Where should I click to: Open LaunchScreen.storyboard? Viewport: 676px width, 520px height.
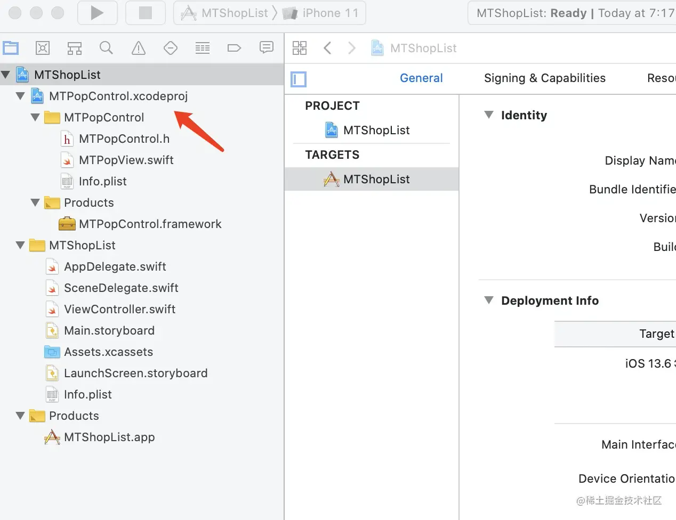pyautogui.click(x=136, y=373)
